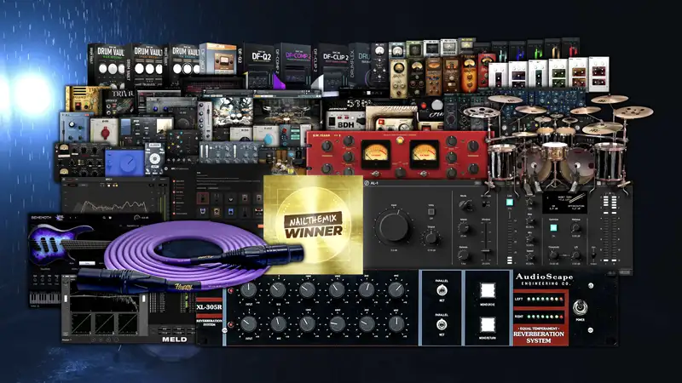
Task: Flip the POWER toggle switch on AudioScape unit
Action: tap(580, 307)
